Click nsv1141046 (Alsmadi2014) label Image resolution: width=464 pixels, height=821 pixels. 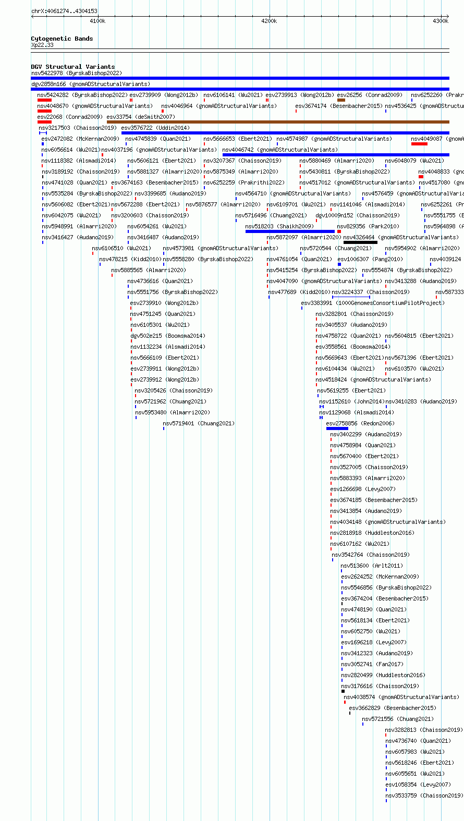click(x=368, y=205)
